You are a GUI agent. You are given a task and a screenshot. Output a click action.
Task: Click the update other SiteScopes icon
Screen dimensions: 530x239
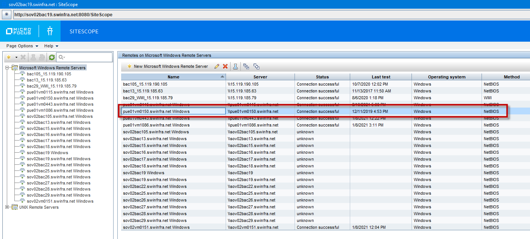[x=246, y=66]
